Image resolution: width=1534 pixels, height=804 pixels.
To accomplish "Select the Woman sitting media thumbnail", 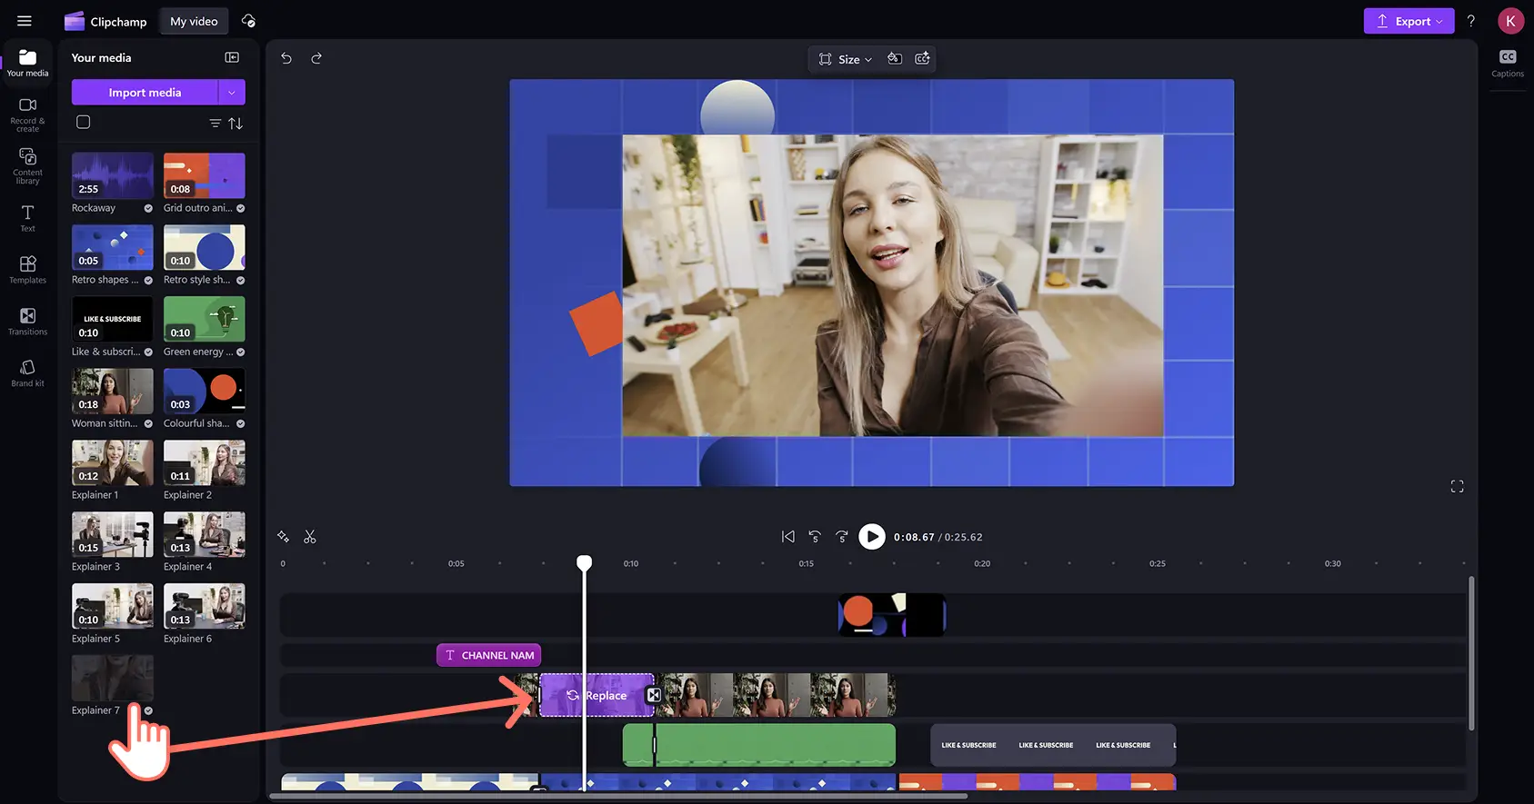I will pos(113,391).
